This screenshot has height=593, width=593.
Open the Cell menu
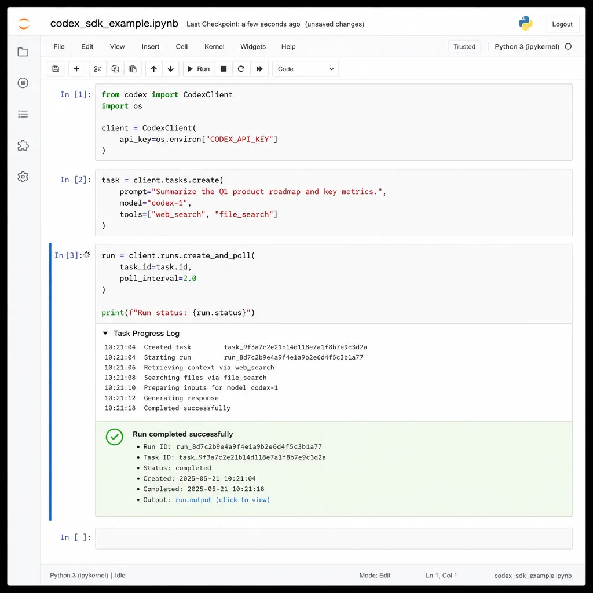(x=181, y=46)
